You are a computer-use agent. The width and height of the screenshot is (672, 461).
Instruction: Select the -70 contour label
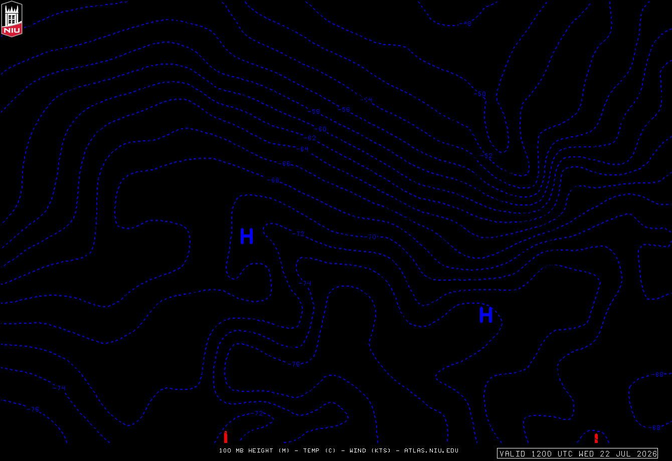click(371, 237)
